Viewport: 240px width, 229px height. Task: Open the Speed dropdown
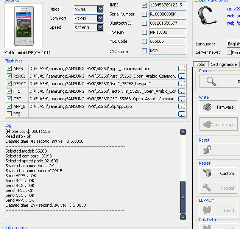click(x=100, y=28)
